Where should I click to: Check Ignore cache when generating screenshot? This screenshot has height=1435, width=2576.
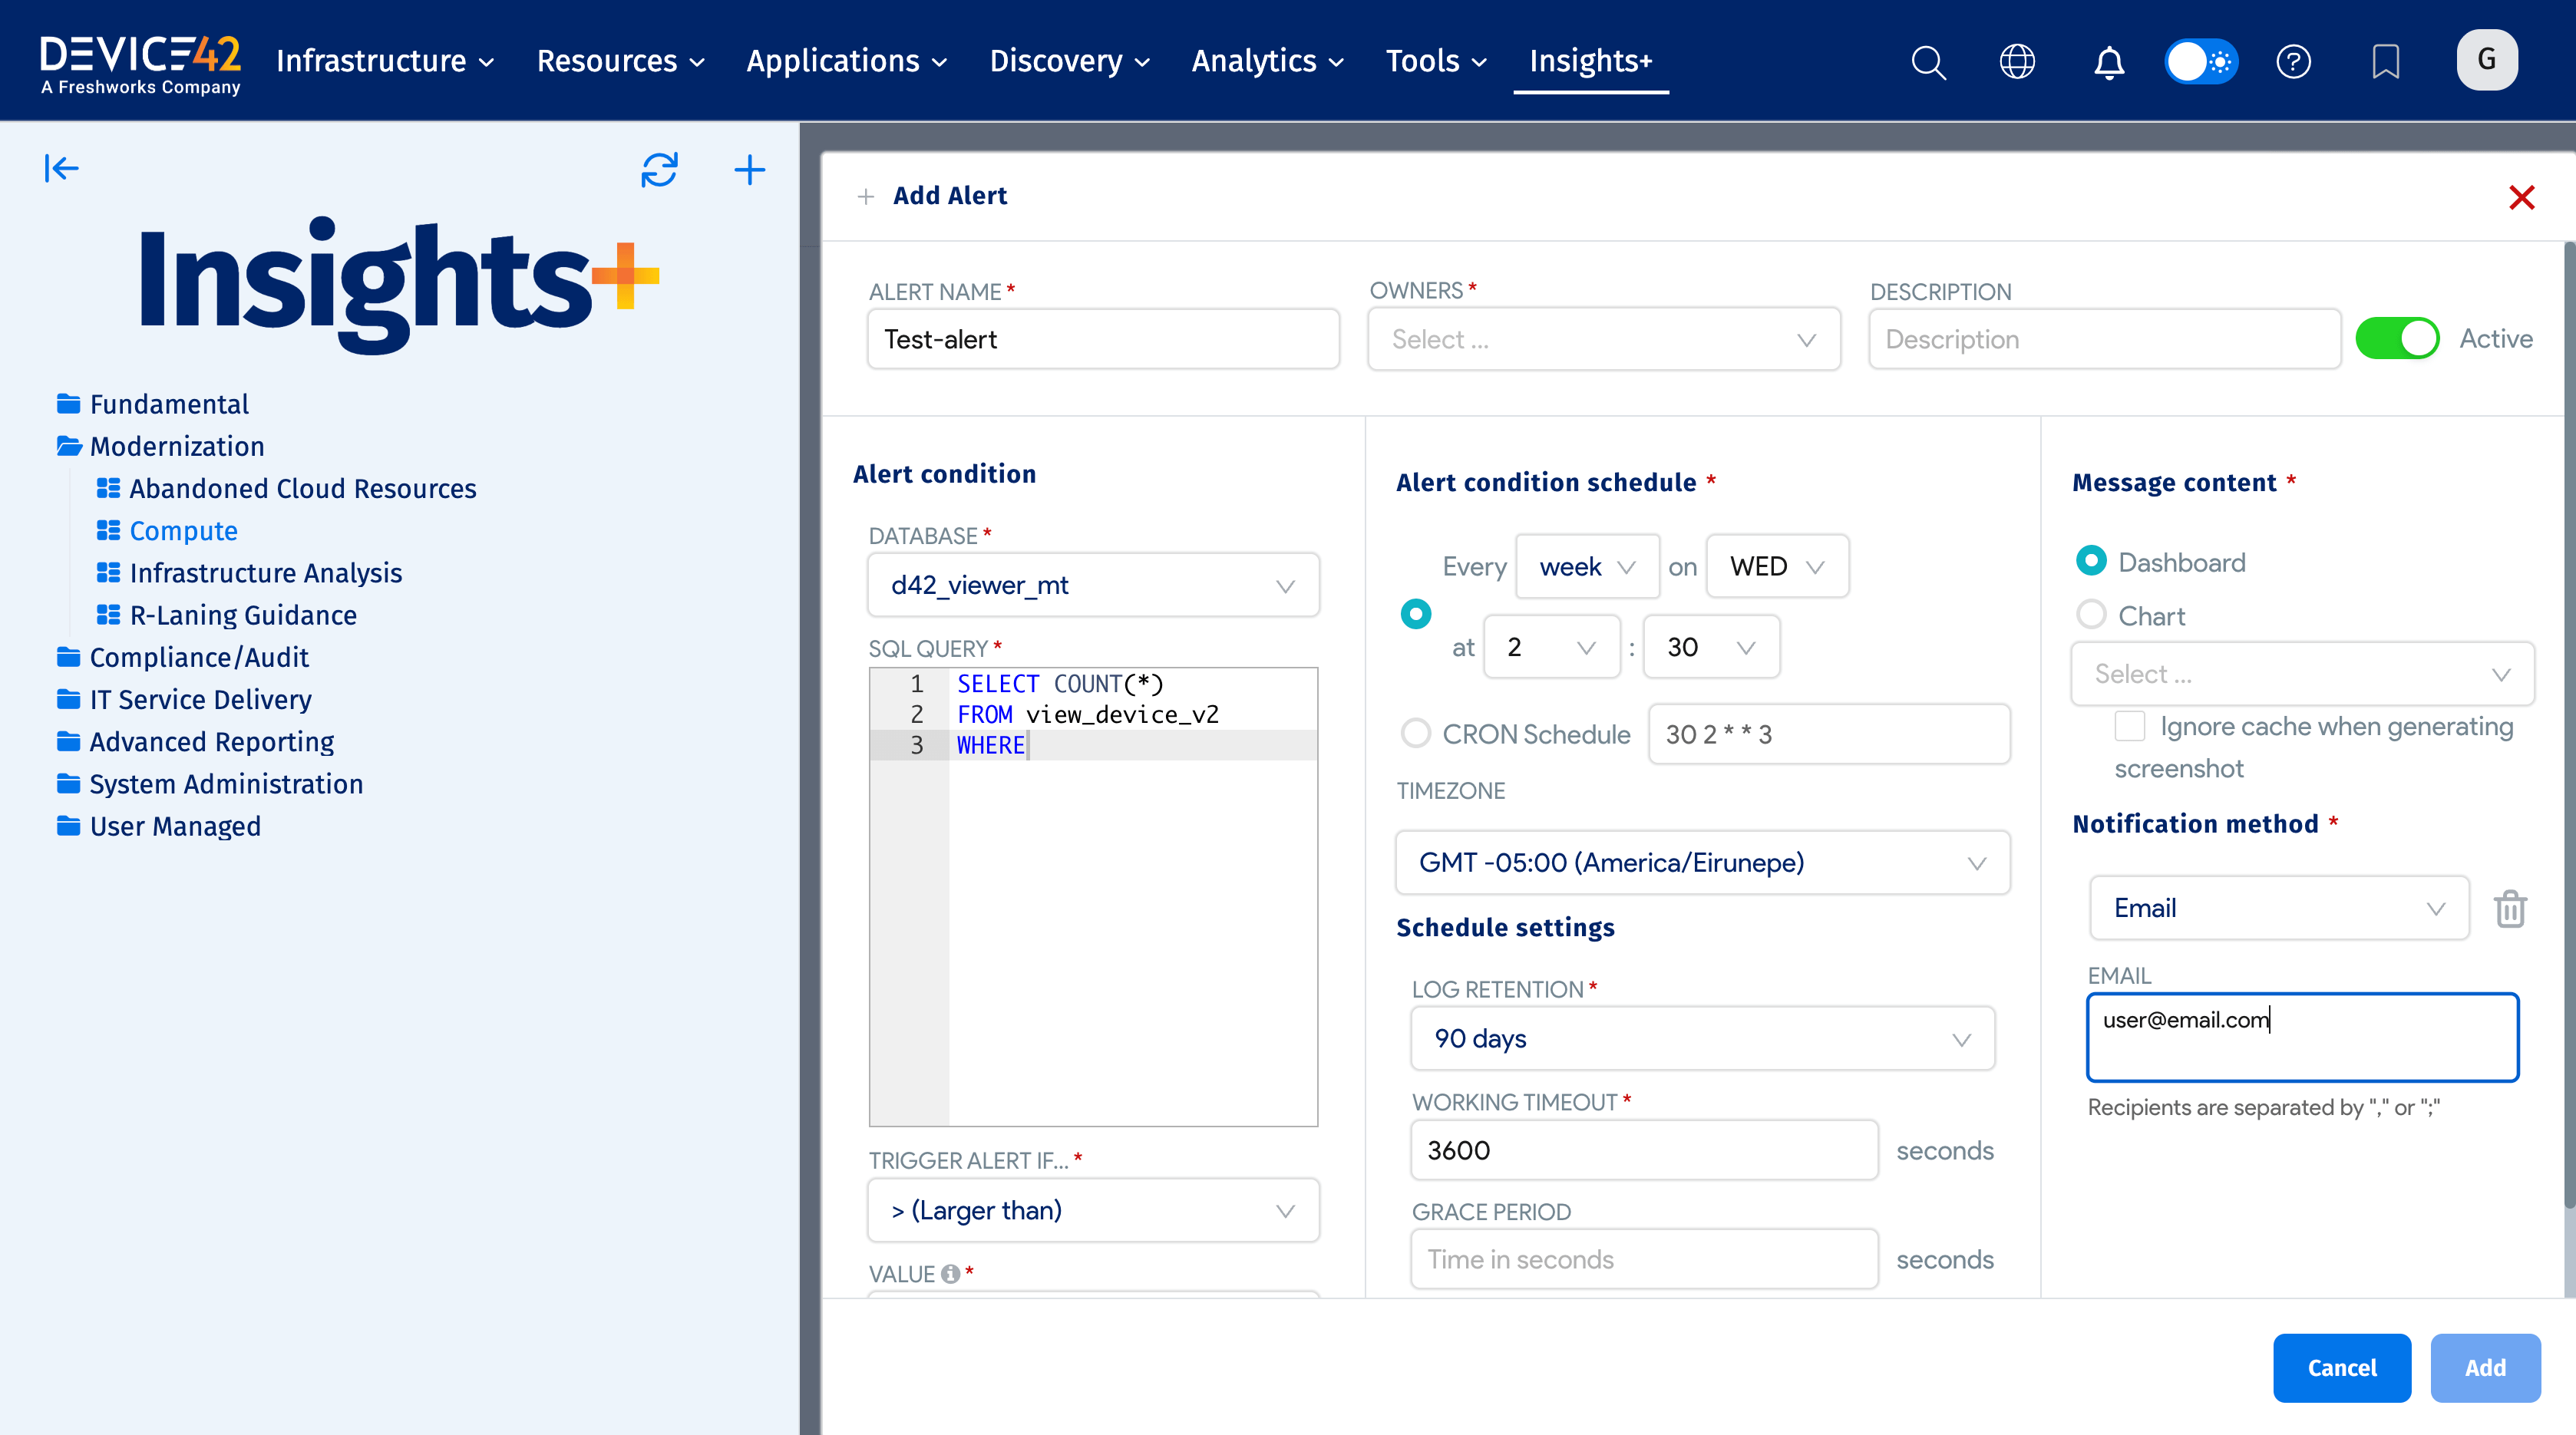2129,726
